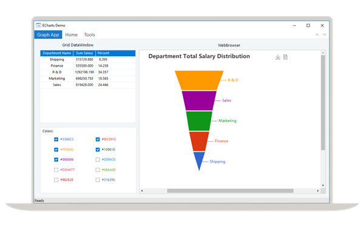Screen dimensions: 364x227
Task: Expand ribbon with down chevron
Action: pos(325,35)
